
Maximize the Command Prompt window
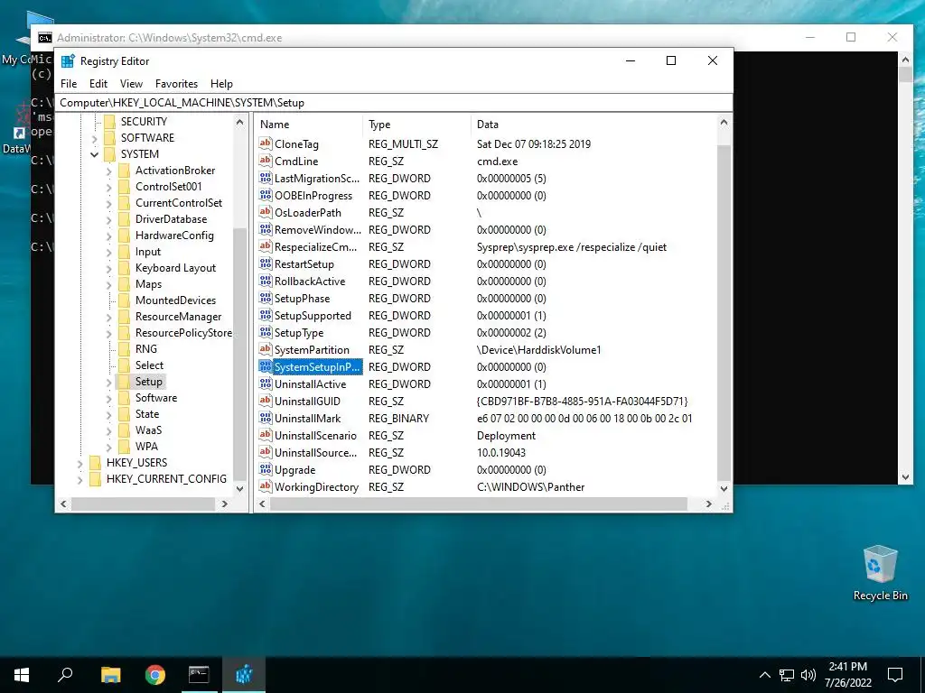(x=851, y=37)
